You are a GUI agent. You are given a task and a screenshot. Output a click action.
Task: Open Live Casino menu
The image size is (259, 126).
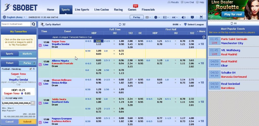102,10
